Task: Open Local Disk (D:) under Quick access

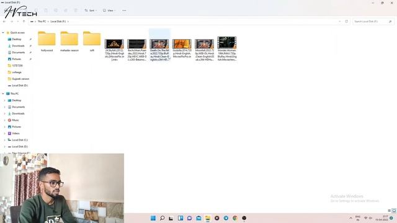Action: 19,85
